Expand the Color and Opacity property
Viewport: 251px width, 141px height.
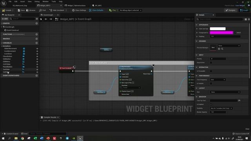coord(197,29)
